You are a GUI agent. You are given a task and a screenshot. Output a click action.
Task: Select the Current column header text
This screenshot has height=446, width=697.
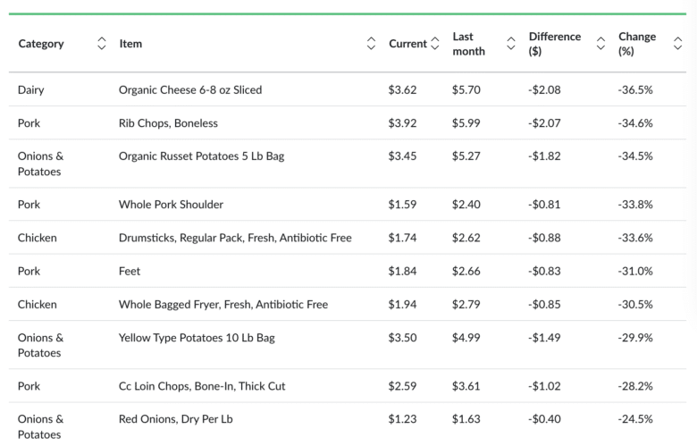pyautogui.click(x=407, y=44)
